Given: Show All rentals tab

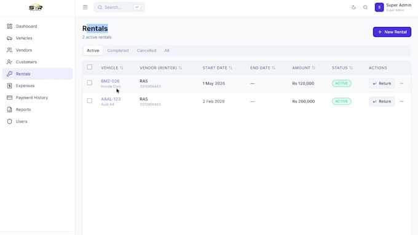Looking at the screenshot, I should tap(167, 50).
